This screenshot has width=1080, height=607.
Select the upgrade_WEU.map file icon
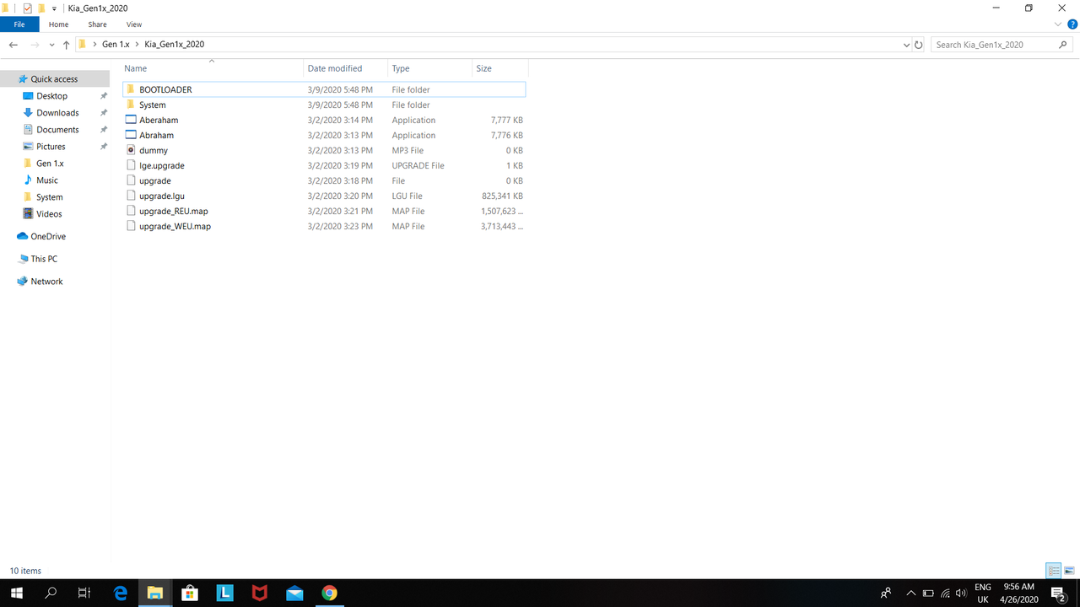[131, 226]
